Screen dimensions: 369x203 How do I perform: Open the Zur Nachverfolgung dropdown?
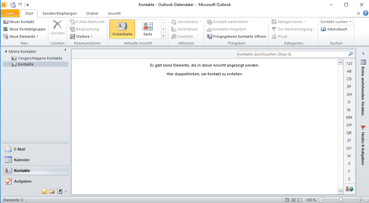(x=294, y=29)
